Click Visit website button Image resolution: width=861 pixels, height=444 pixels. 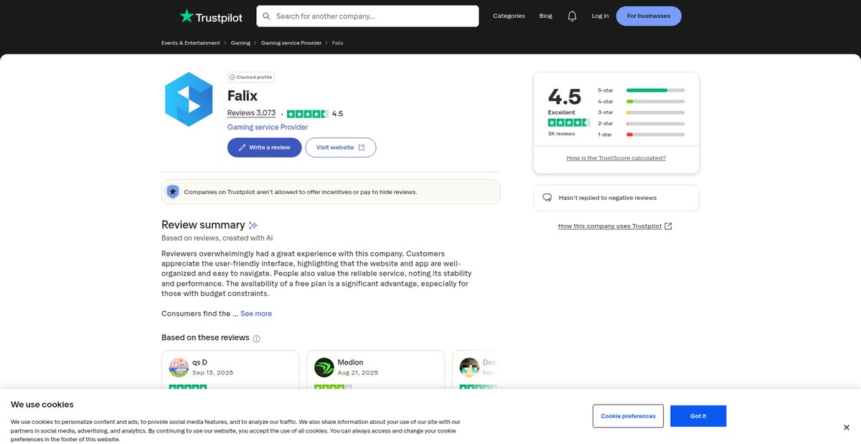pyautogui.click(x=341, y=148)
